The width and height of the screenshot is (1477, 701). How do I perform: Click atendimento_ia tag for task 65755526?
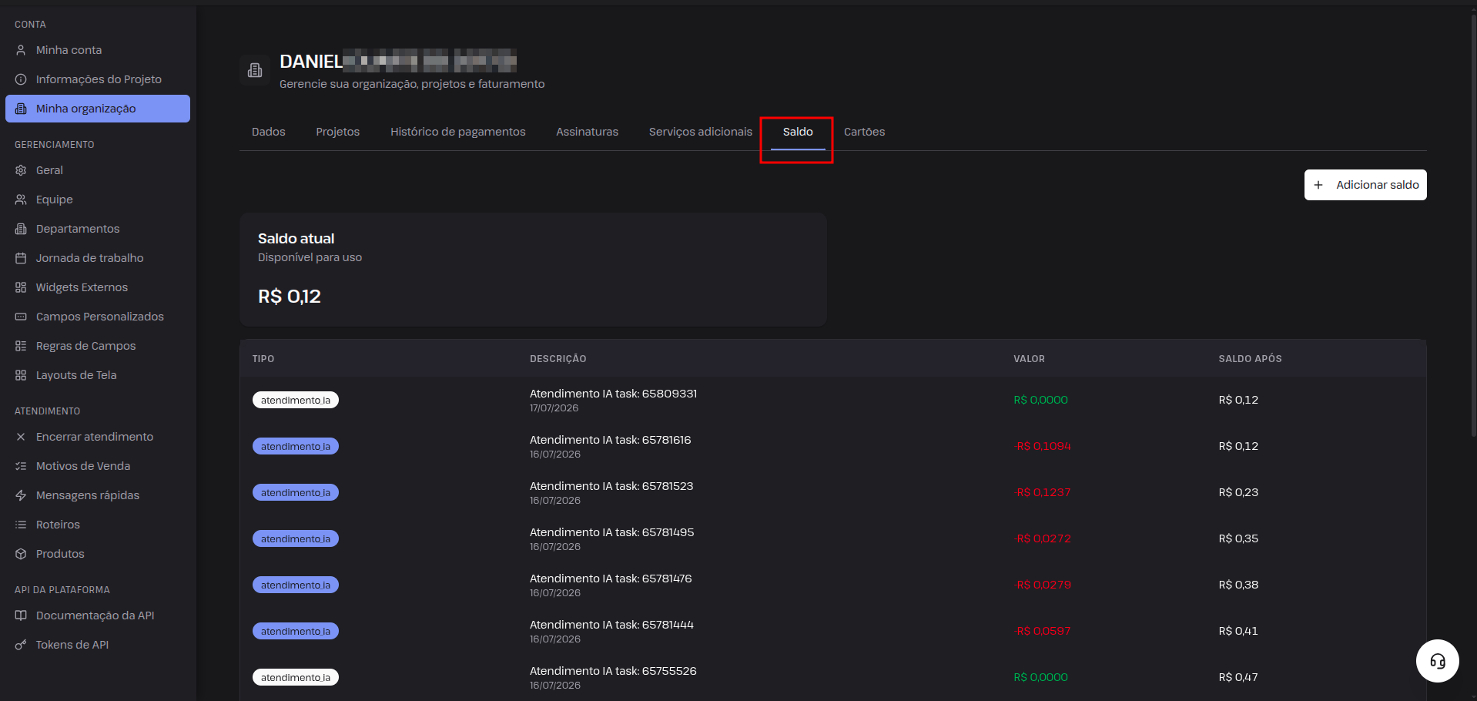296,677
